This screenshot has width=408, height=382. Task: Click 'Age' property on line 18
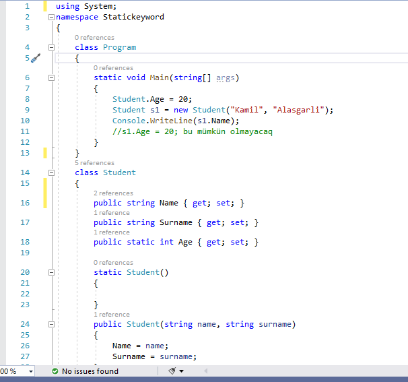click(185, 242)
